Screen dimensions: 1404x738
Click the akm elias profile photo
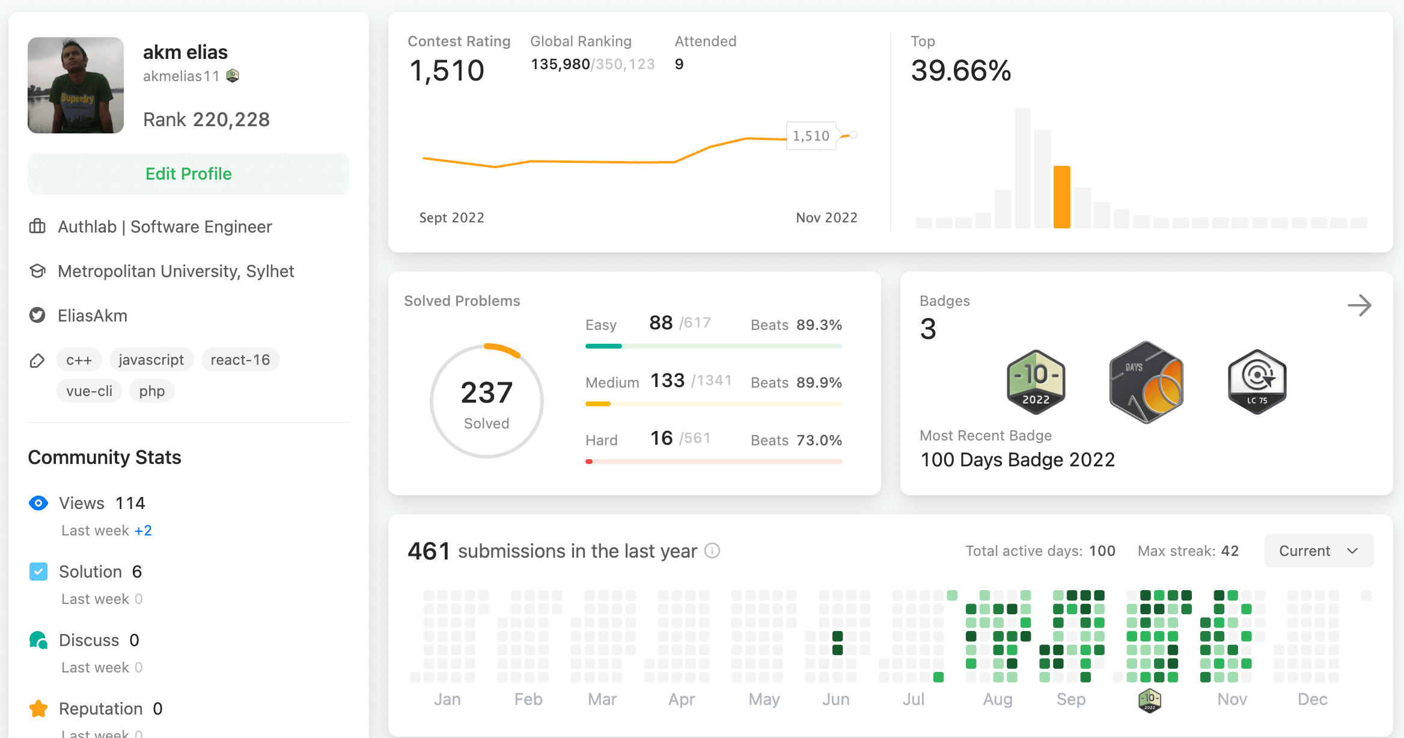coord(76,85)
